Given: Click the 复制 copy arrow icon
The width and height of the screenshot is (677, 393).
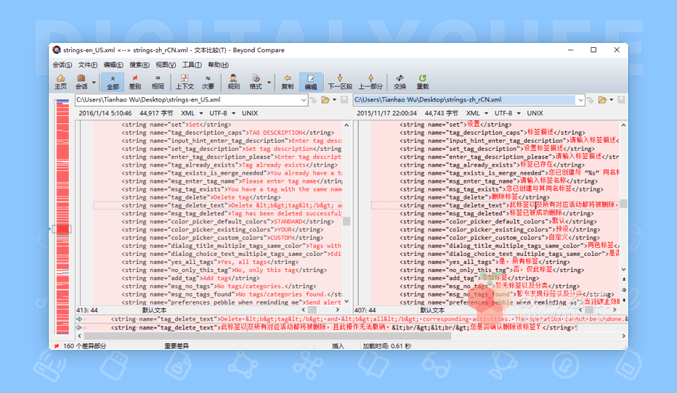Looking at the screenshot, I should pyautogui.click(x=288, y=81).
